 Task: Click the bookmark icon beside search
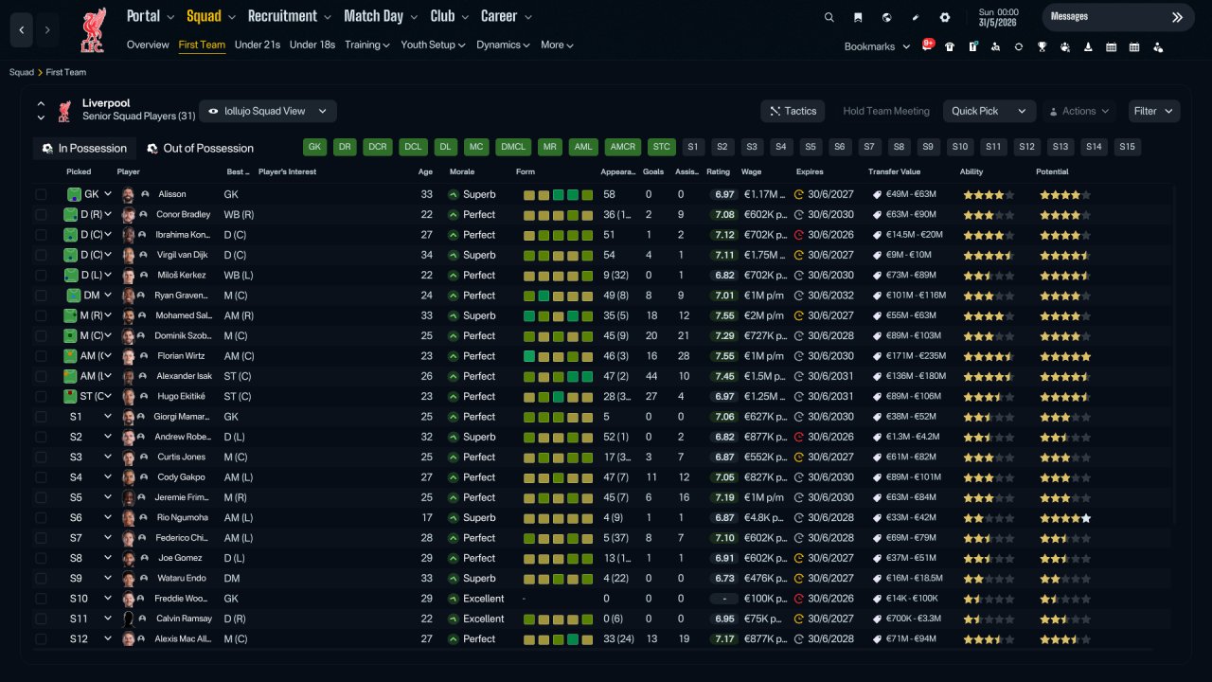[858, 17]
